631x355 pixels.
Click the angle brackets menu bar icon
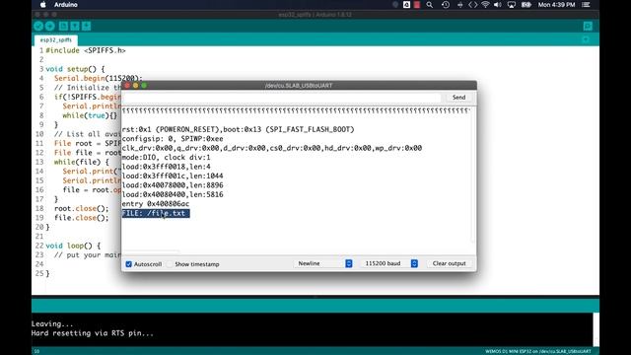click(x=473, y=5)
